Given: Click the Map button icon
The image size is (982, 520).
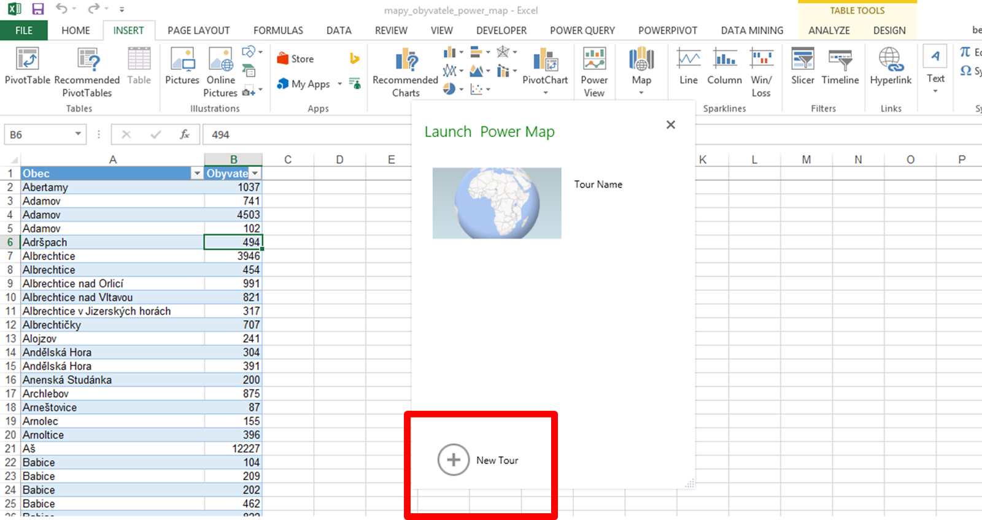Looking at the screenshot, I should point(641,59).
